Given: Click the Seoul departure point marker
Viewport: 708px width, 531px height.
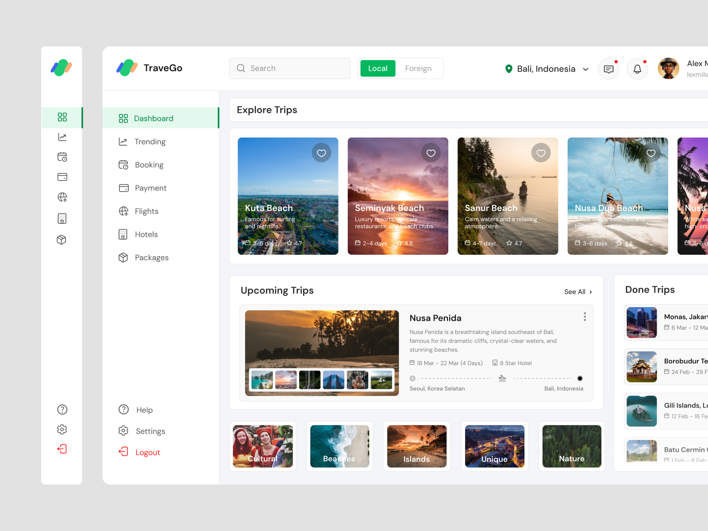Looking at the screenshot, I should click(x=412, y=378).
